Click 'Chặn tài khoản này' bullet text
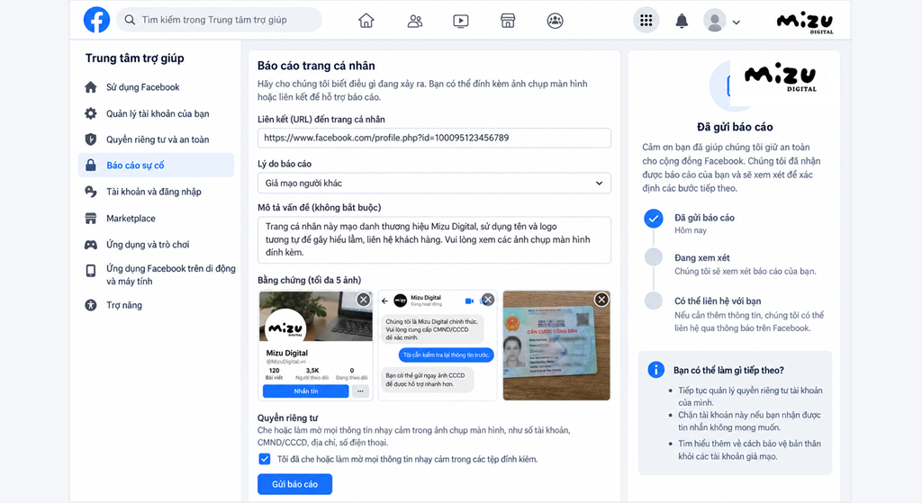Screen dimensions: 922x503 coord(749,421)
